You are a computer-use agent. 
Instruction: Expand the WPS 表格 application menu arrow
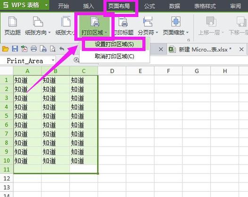(x=46, y=5)
